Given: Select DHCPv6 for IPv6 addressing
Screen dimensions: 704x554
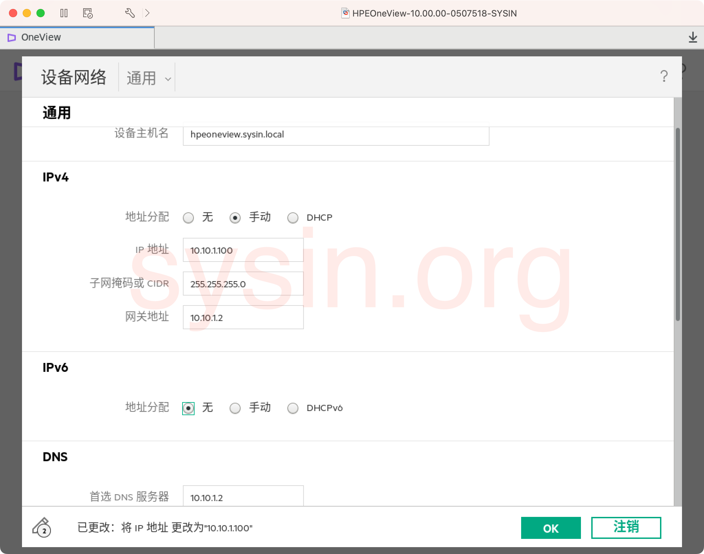Looking at the screenshot, I should coord(293,408).
